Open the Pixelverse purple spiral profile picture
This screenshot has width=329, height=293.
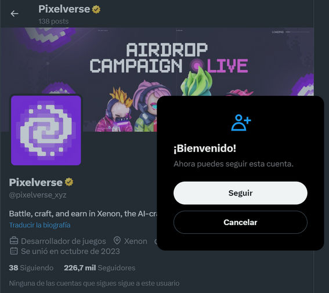tap(46, 131)
